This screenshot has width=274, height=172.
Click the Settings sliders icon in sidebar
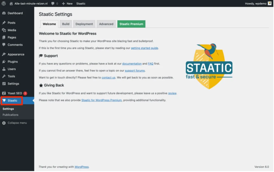(4, 84)
